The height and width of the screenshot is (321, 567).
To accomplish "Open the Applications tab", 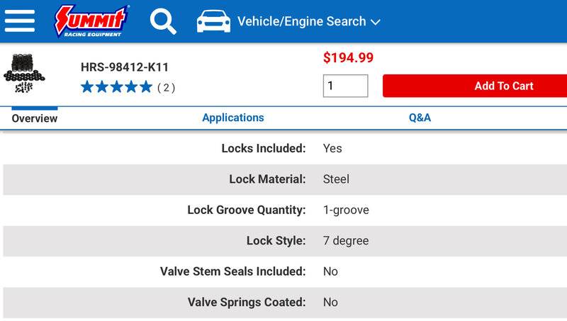I will 233,118.
